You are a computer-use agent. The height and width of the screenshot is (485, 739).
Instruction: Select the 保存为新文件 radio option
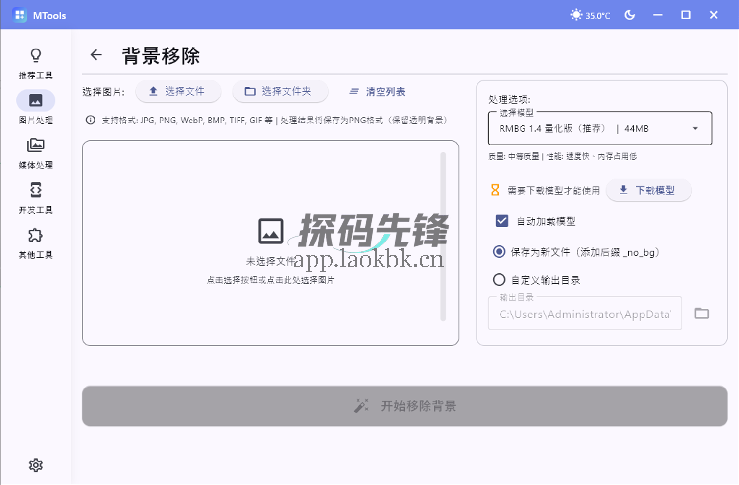[499, 251]
